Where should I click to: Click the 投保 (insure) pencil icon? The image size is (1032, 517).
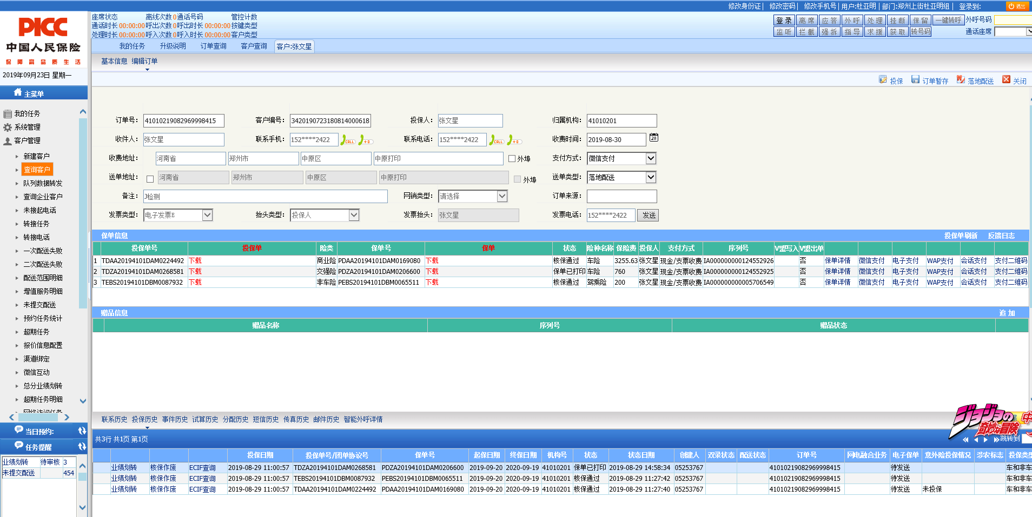(x=883, y=80)
